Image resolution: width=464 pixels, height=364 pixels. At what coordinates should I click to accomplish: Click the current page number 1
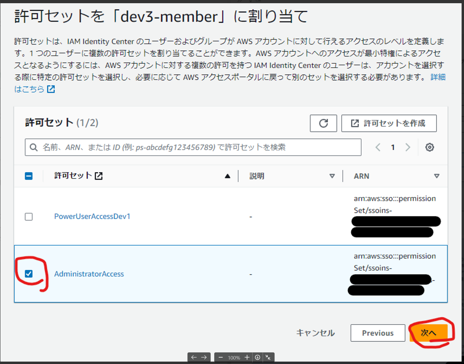[393, 147]
